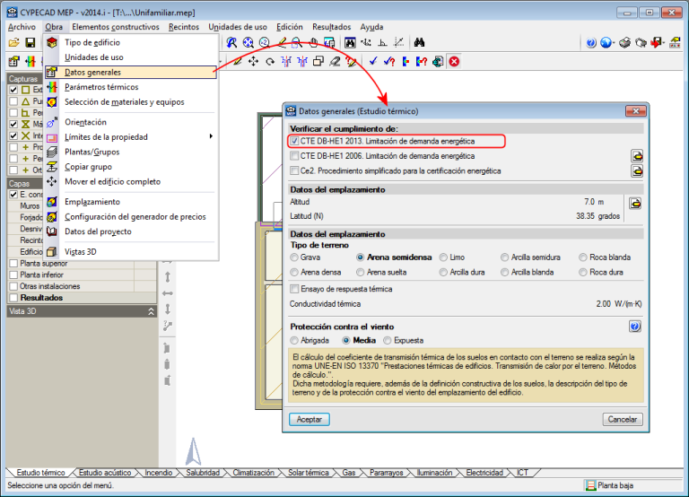Viewport: 689px width, 497px height.
Task: Click the save diskette icon in toolbar
Action: pos(30,43)
